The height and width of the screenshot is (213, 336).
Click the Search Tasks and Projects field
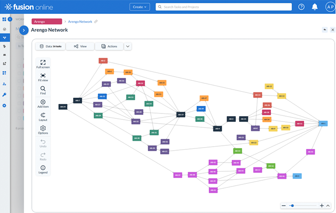(224, 7)
